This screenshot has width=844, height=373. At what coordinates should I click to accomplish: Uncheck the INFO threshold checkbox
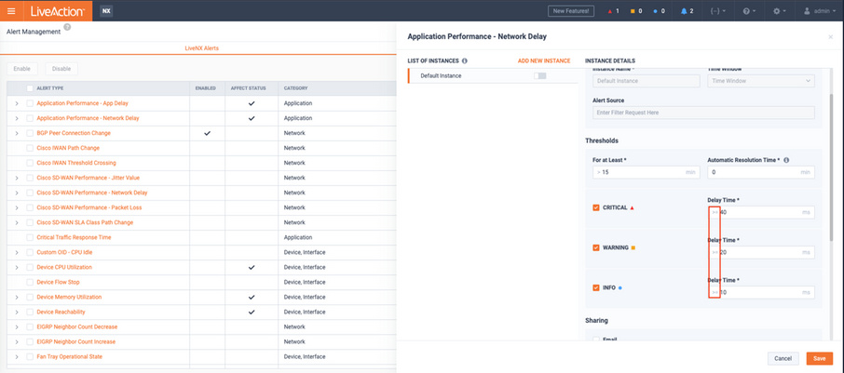click(596, 287)
